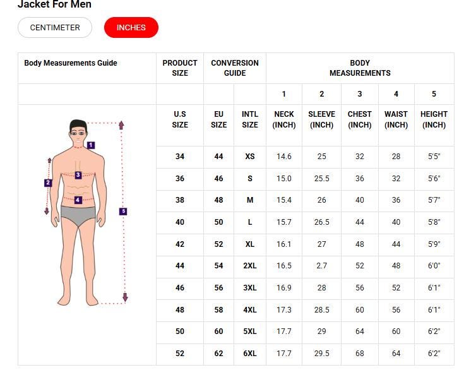The image size is (476, 370).
Task: Click the neck marker 1 on figure
Action: [91, 145]
